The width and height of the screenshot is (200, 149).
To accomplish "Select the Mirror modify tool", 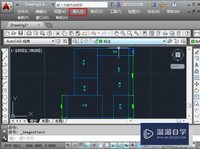I will [196, 65].
